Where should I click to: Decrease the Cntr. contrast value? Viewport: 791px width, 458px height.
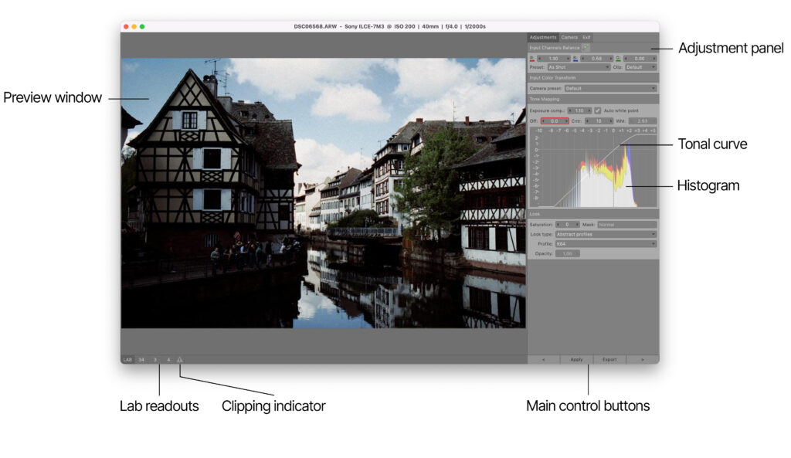click(x=588, y=121)
